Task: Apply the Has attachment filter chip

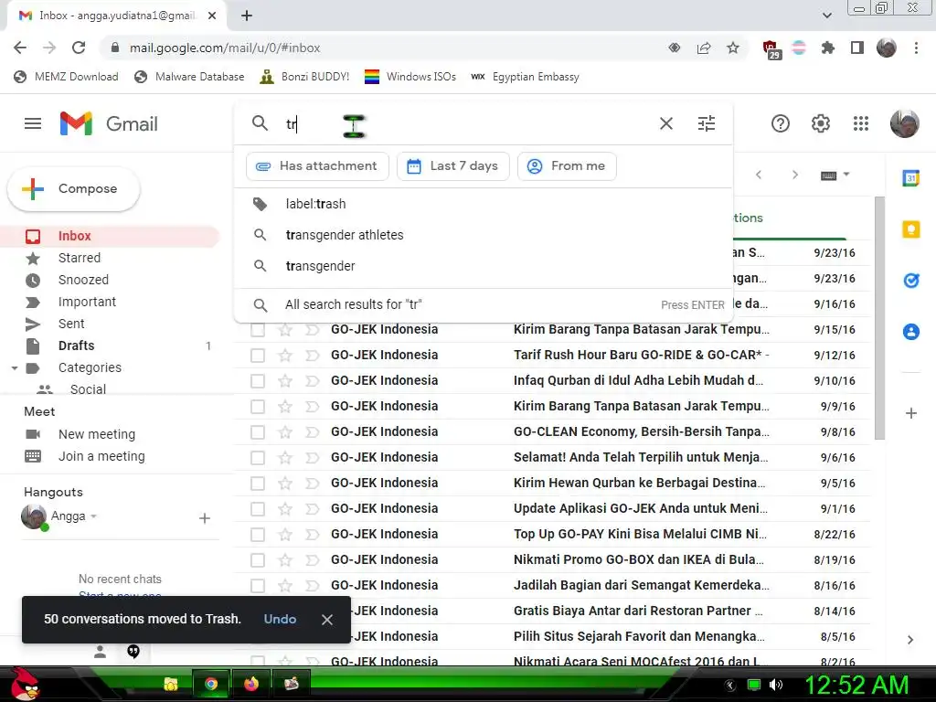Action: [317, 166]
